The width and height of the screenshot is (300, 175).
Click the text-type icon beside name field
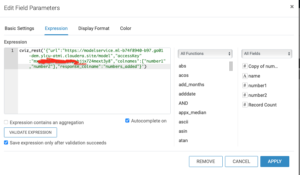(x=245, y=76)
